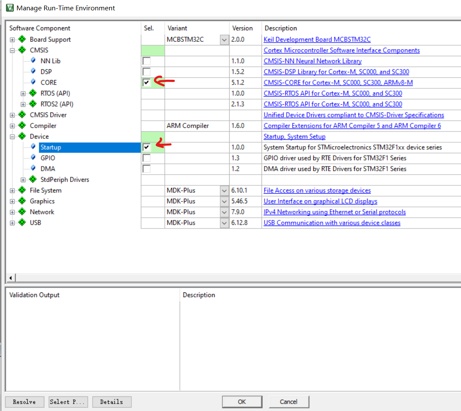Click the CMSIS Driver green diamond icon
The width and height of the screenshot is (461, 411).
pos(22,115)
